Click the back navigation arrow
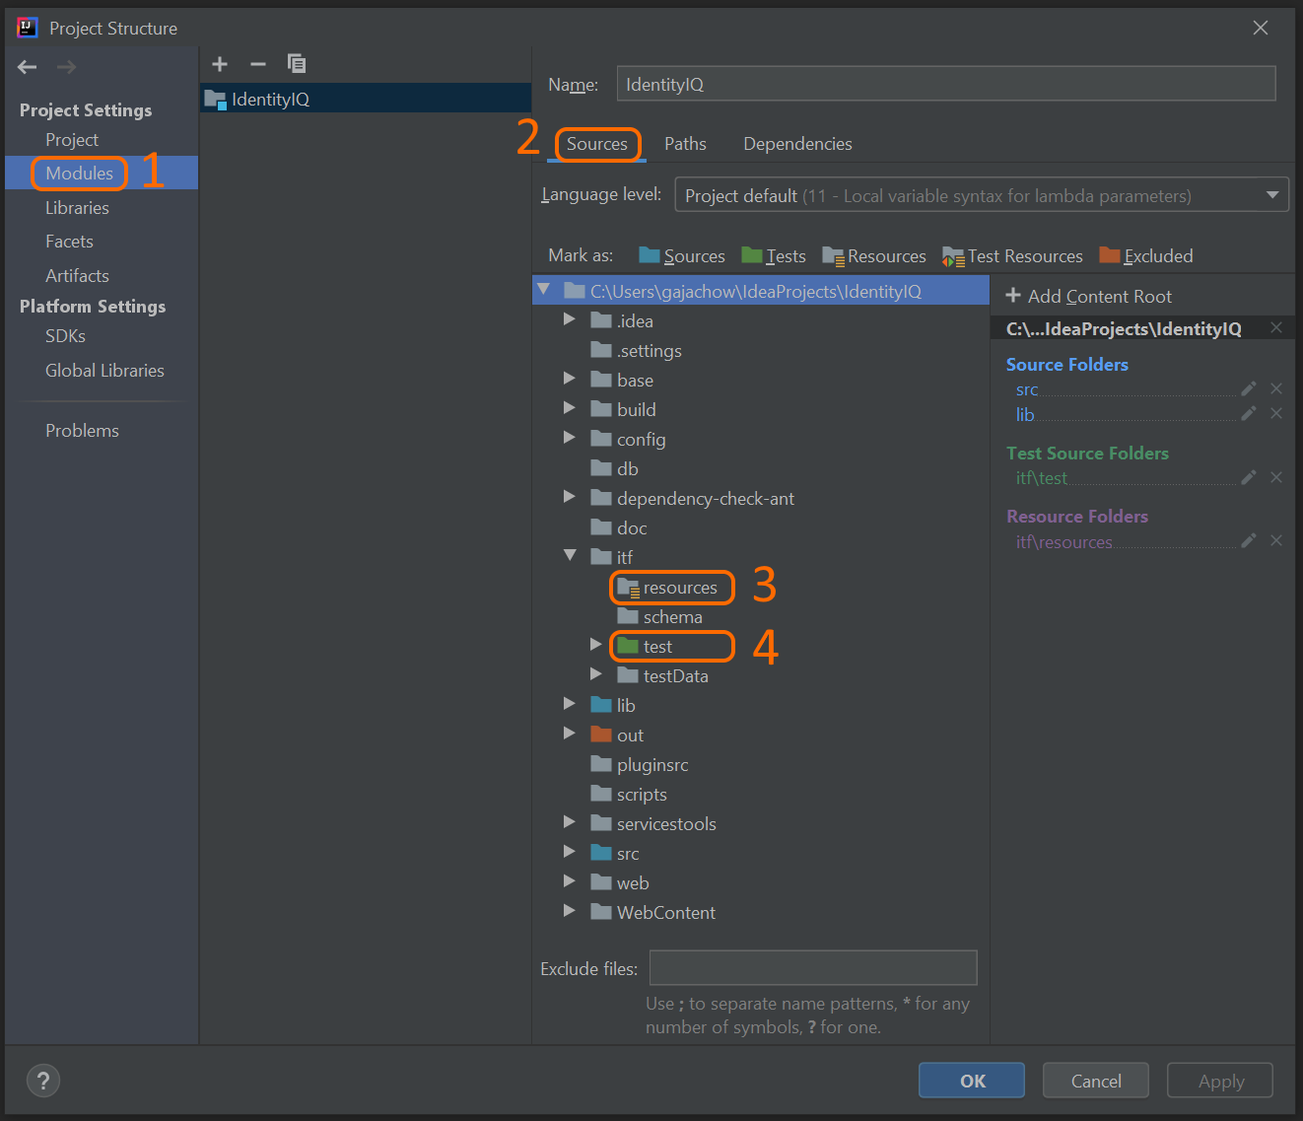Image resolution: width=1303 pixels, height=1121 pixels. 28,67
